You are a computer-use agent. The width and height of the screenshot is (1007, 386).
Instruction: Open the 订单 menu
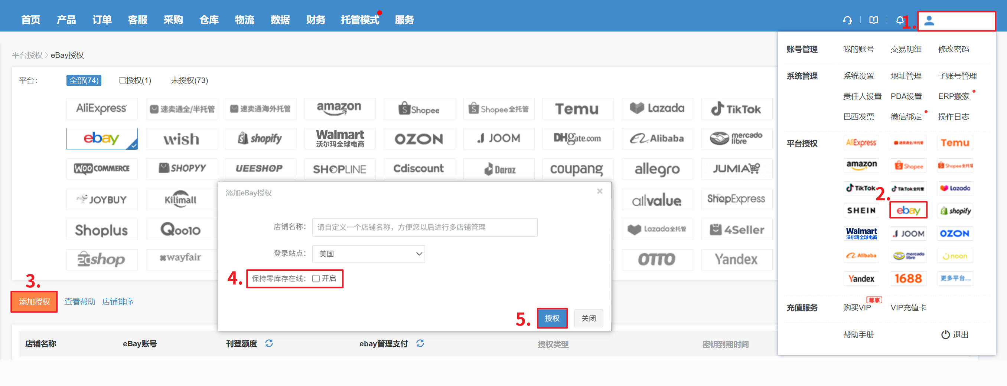click(x=102, y=20)
